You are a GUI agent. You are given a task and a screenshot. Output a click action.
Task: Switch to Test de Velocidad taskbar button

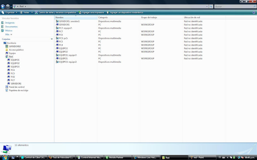coord(62,158)
